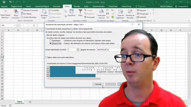Select column Q header
Image resolution: width=191 pixels, height=107 pixels.
tap(161, 30)
